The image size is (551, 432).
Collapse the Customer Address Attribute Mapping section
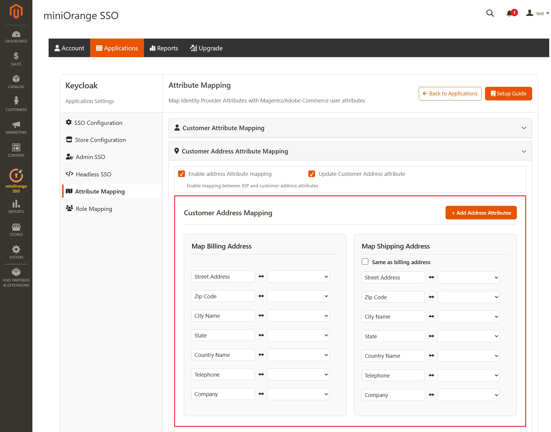coord(524,151)
